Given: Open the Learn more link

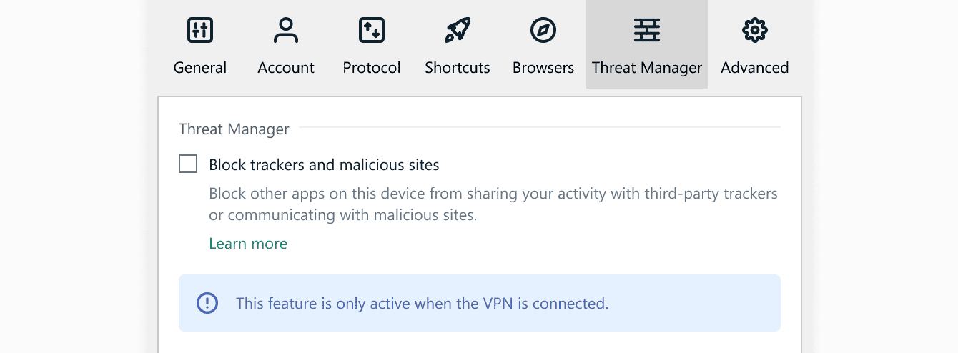Looking at the screenshot, I should pyautogui.click(x=248, y=244).
